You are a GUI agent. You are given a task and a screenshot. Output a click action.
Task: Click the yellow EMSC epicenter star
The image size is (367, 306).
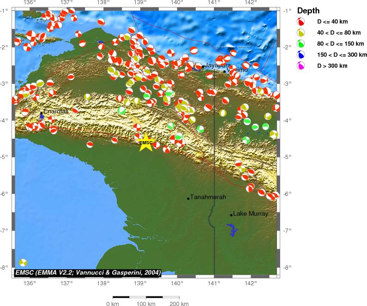(x=146, y=142)
